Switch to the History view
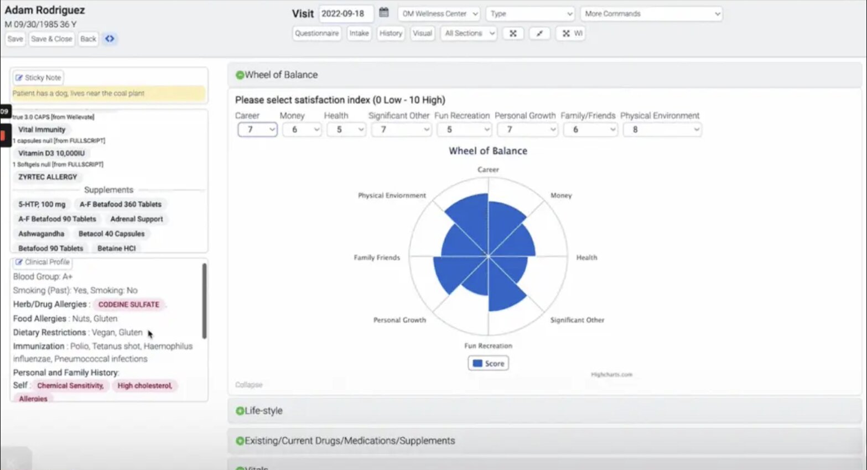Image resolution: width=867 pixels, height=470 pixels. coord(391,33)
